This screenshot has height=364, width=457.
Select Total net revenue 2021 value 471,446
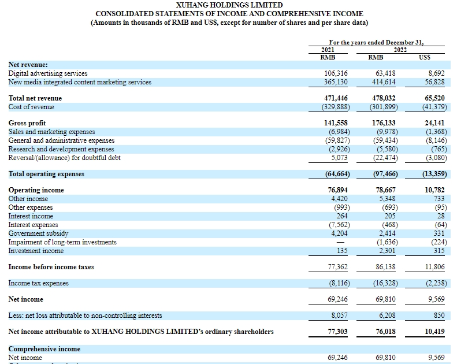click(x=336, y=98)
